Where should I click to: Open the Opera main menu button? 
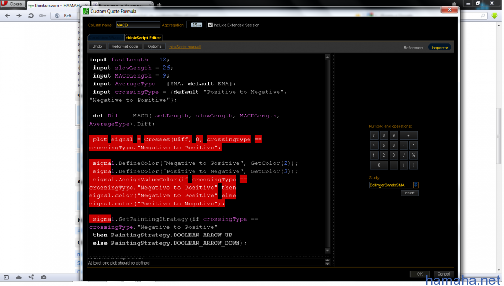point(12,4)
